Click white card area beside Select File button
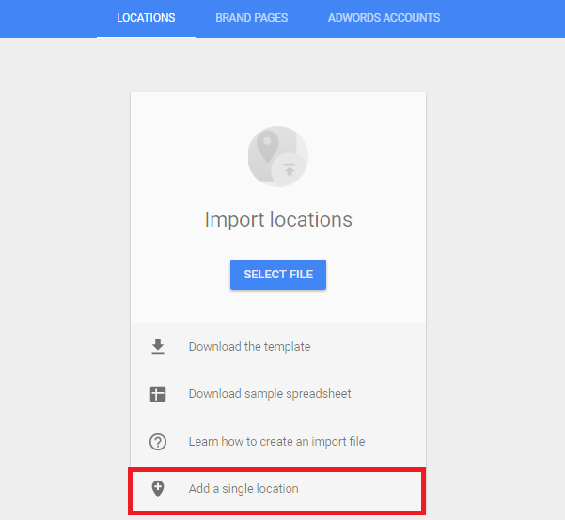 click(376, 275)
